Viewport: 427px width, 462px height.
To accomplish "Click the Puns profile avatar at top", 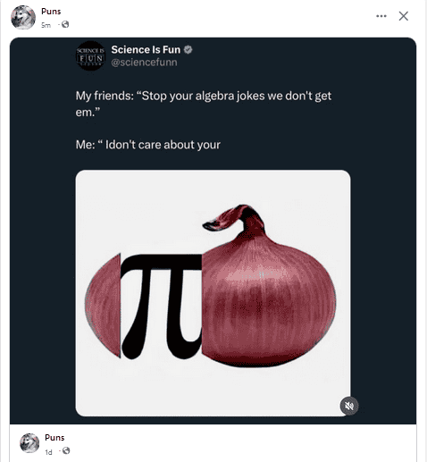I will click(x=23, y=17).
